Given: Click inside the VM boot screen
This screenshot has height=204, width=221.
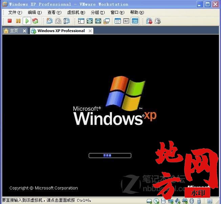Looking at the screenshot, I should pyautogui.click(x=110, y=116).
